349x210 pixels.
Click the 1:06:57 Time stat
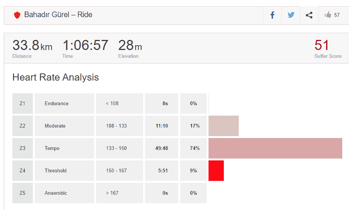(85, 46)
